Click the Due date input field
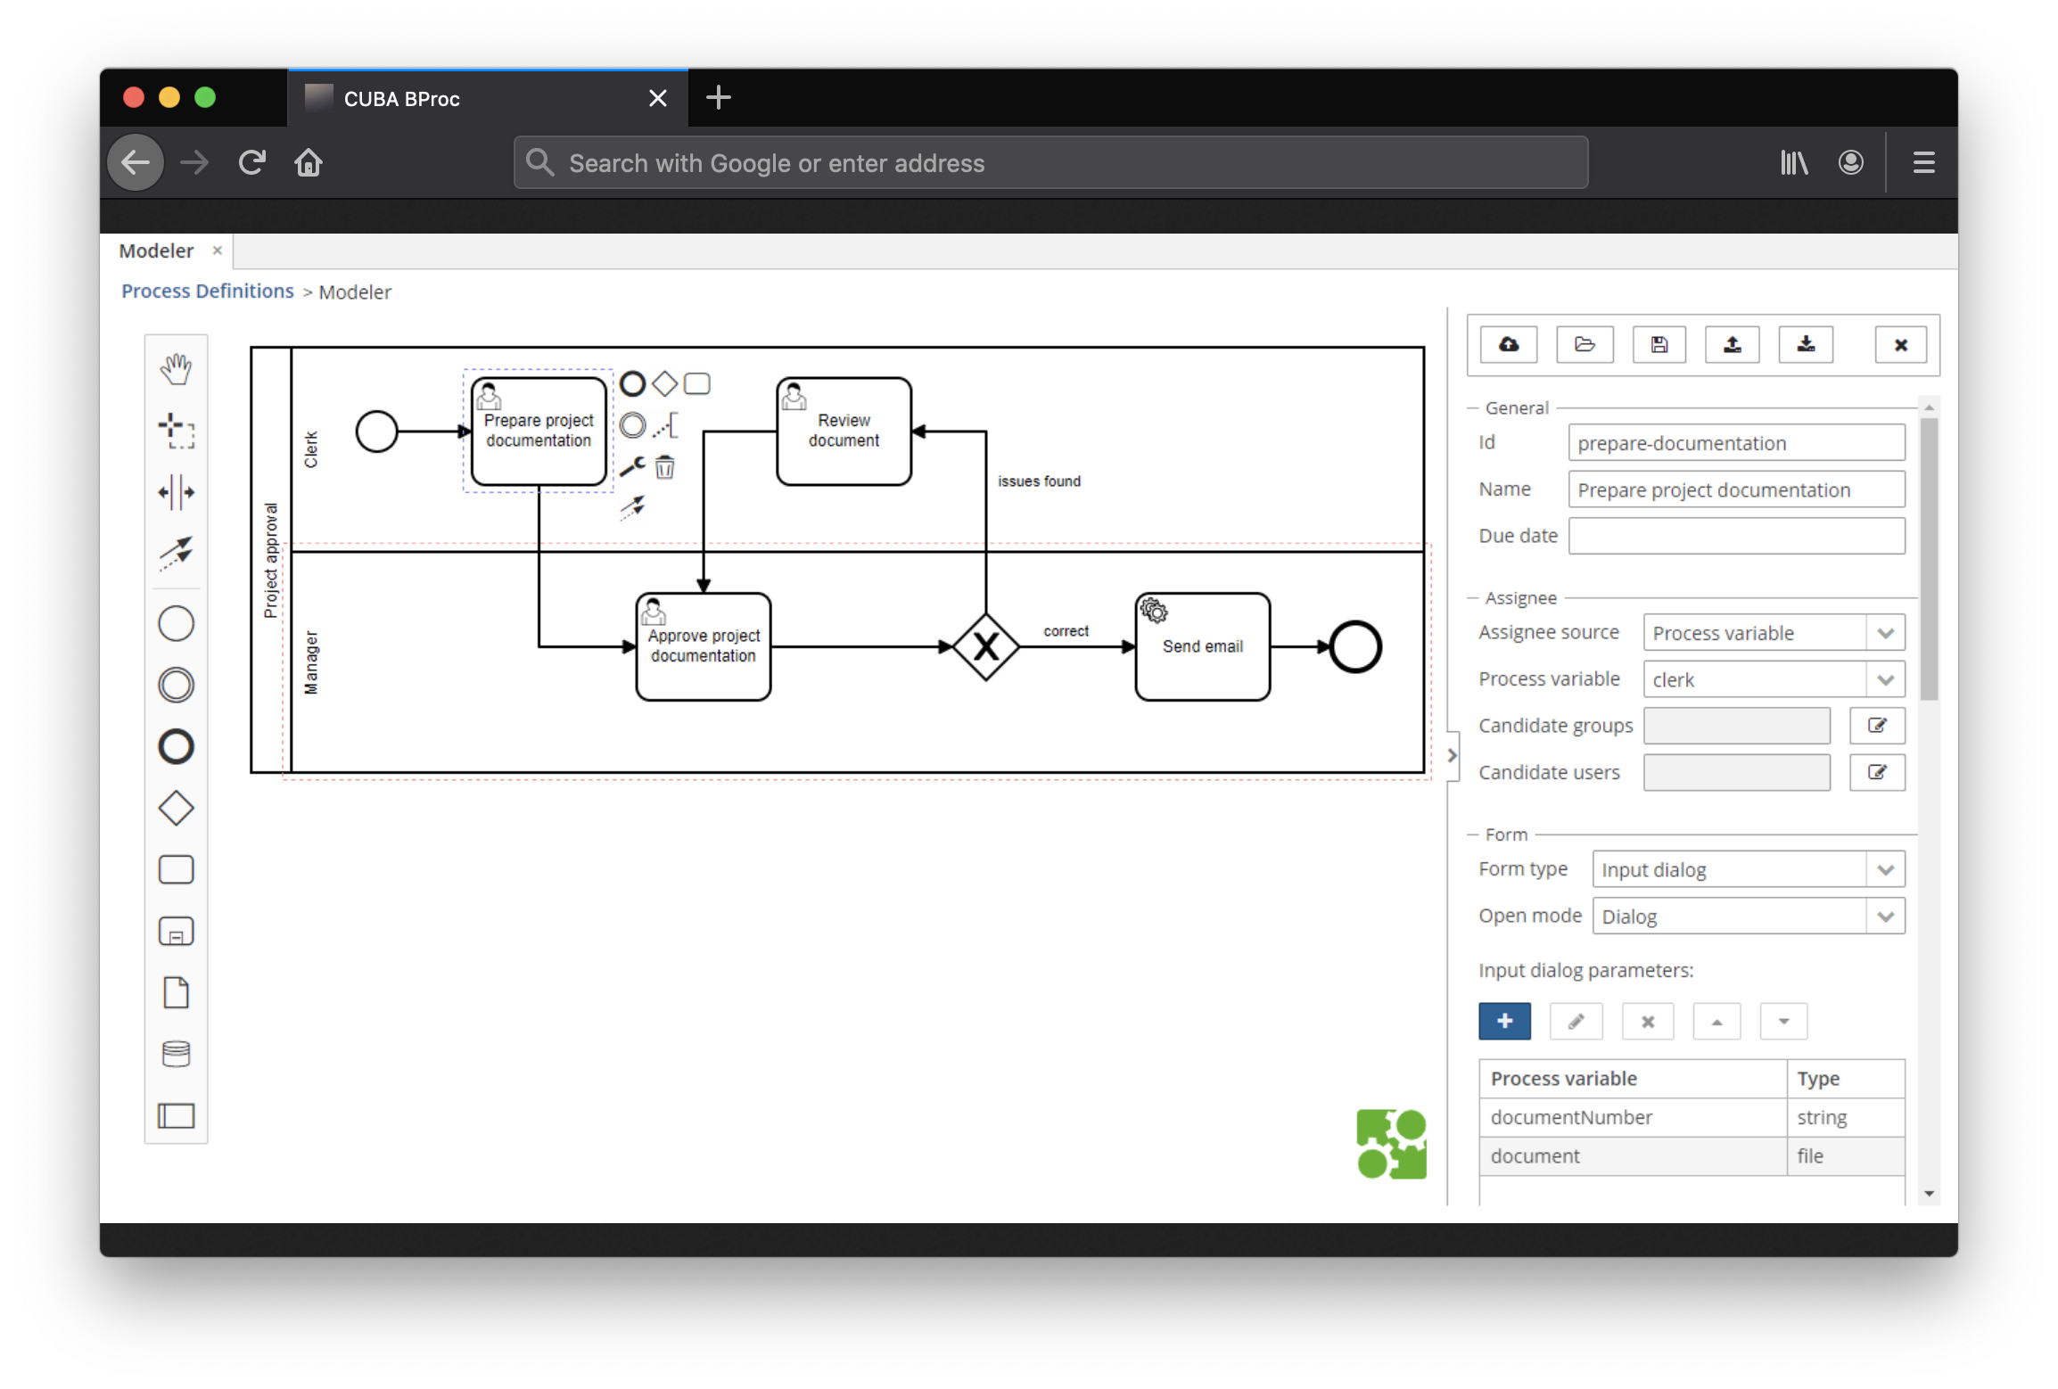Screen dimensions: 2058x1389 point(1736,536)
